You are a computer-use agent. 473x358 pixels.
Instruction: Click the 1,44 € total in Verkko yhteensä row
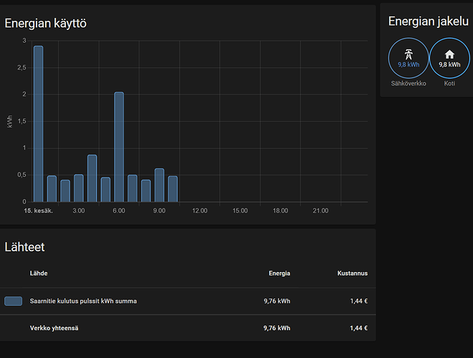[x=358, y=328]
